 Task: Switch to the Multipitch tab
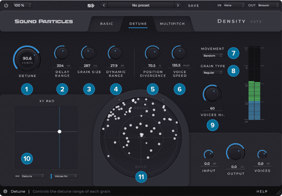pos(172,24)
